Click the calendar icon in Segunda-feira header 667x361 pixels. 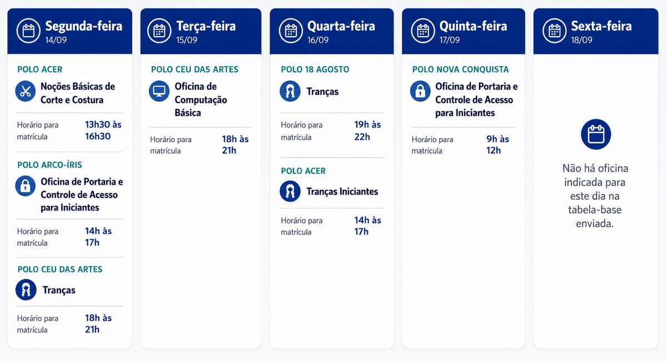(x=28, y=31)
